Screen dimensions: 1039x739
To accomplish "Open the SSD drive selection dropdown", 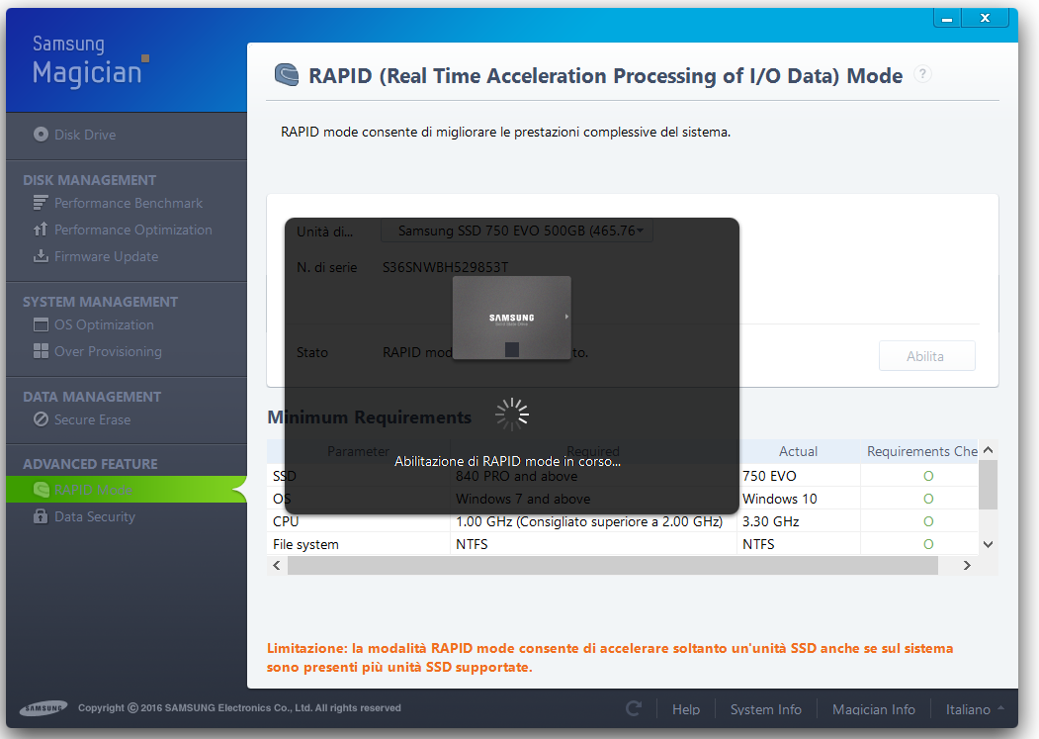I will (517, 231).
